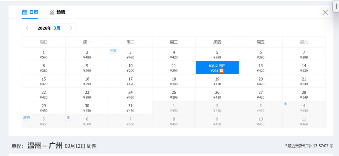Click the orange 低 low-price badge
339x156 pixels.
coord(221,71)
